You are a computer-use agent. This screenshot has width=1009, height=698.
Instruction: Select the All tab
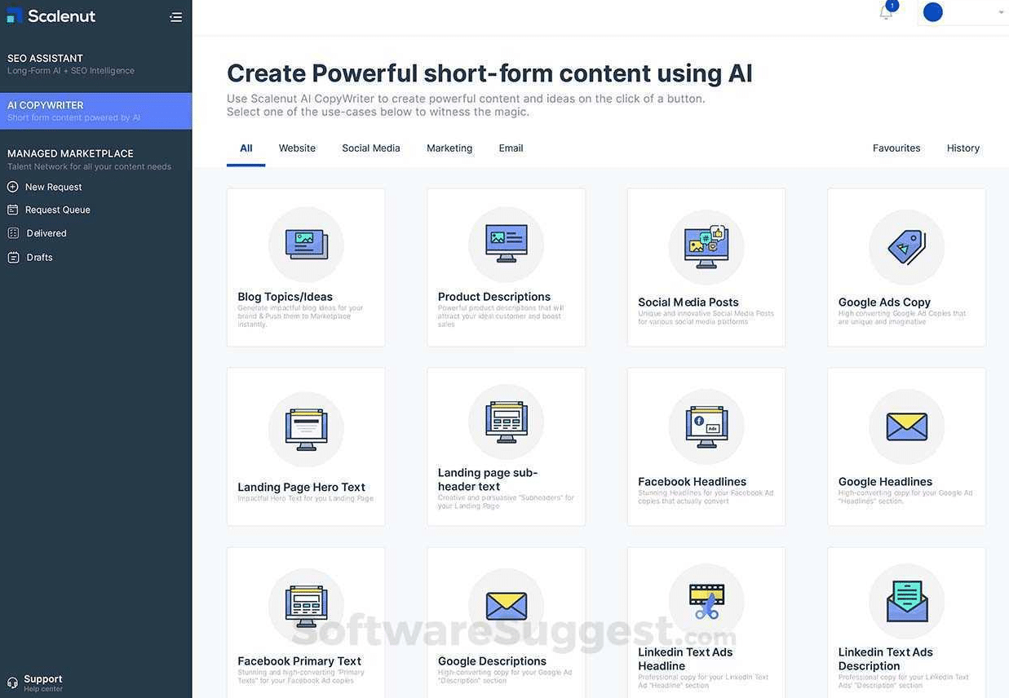[x=246, y=148]
